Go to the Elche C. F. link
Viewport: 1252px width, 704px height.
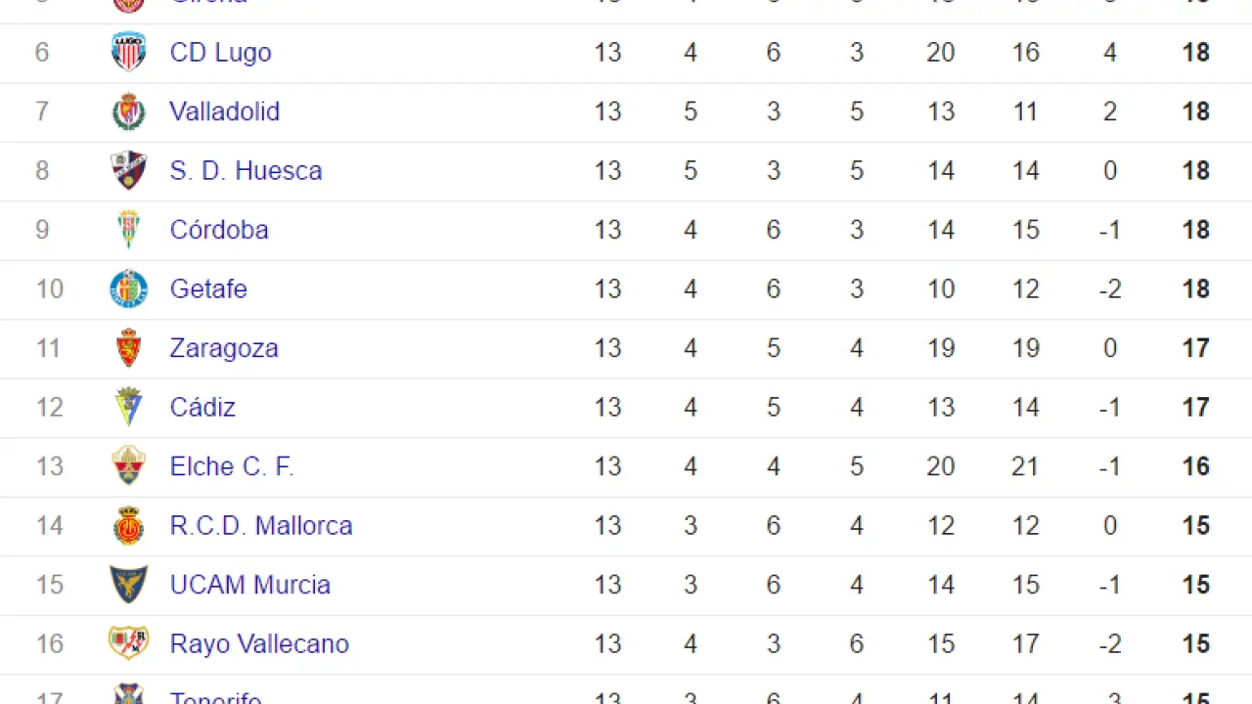[x=231, y=466]
